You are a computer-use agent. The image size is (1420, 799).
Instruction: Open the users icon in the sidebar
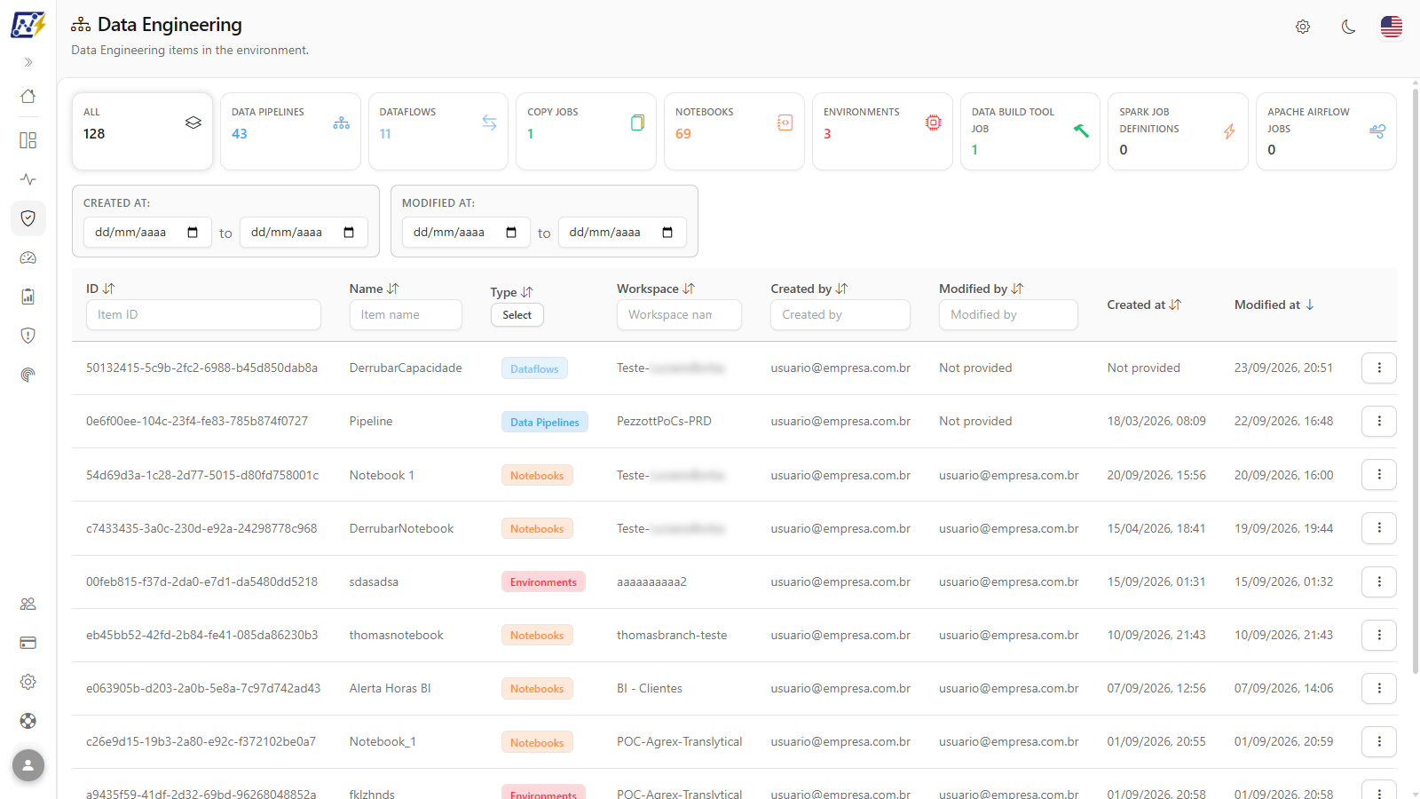(x=28, y=604)
